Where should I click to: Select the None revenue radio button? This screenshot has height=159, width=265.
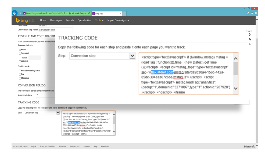click(20, 50)
